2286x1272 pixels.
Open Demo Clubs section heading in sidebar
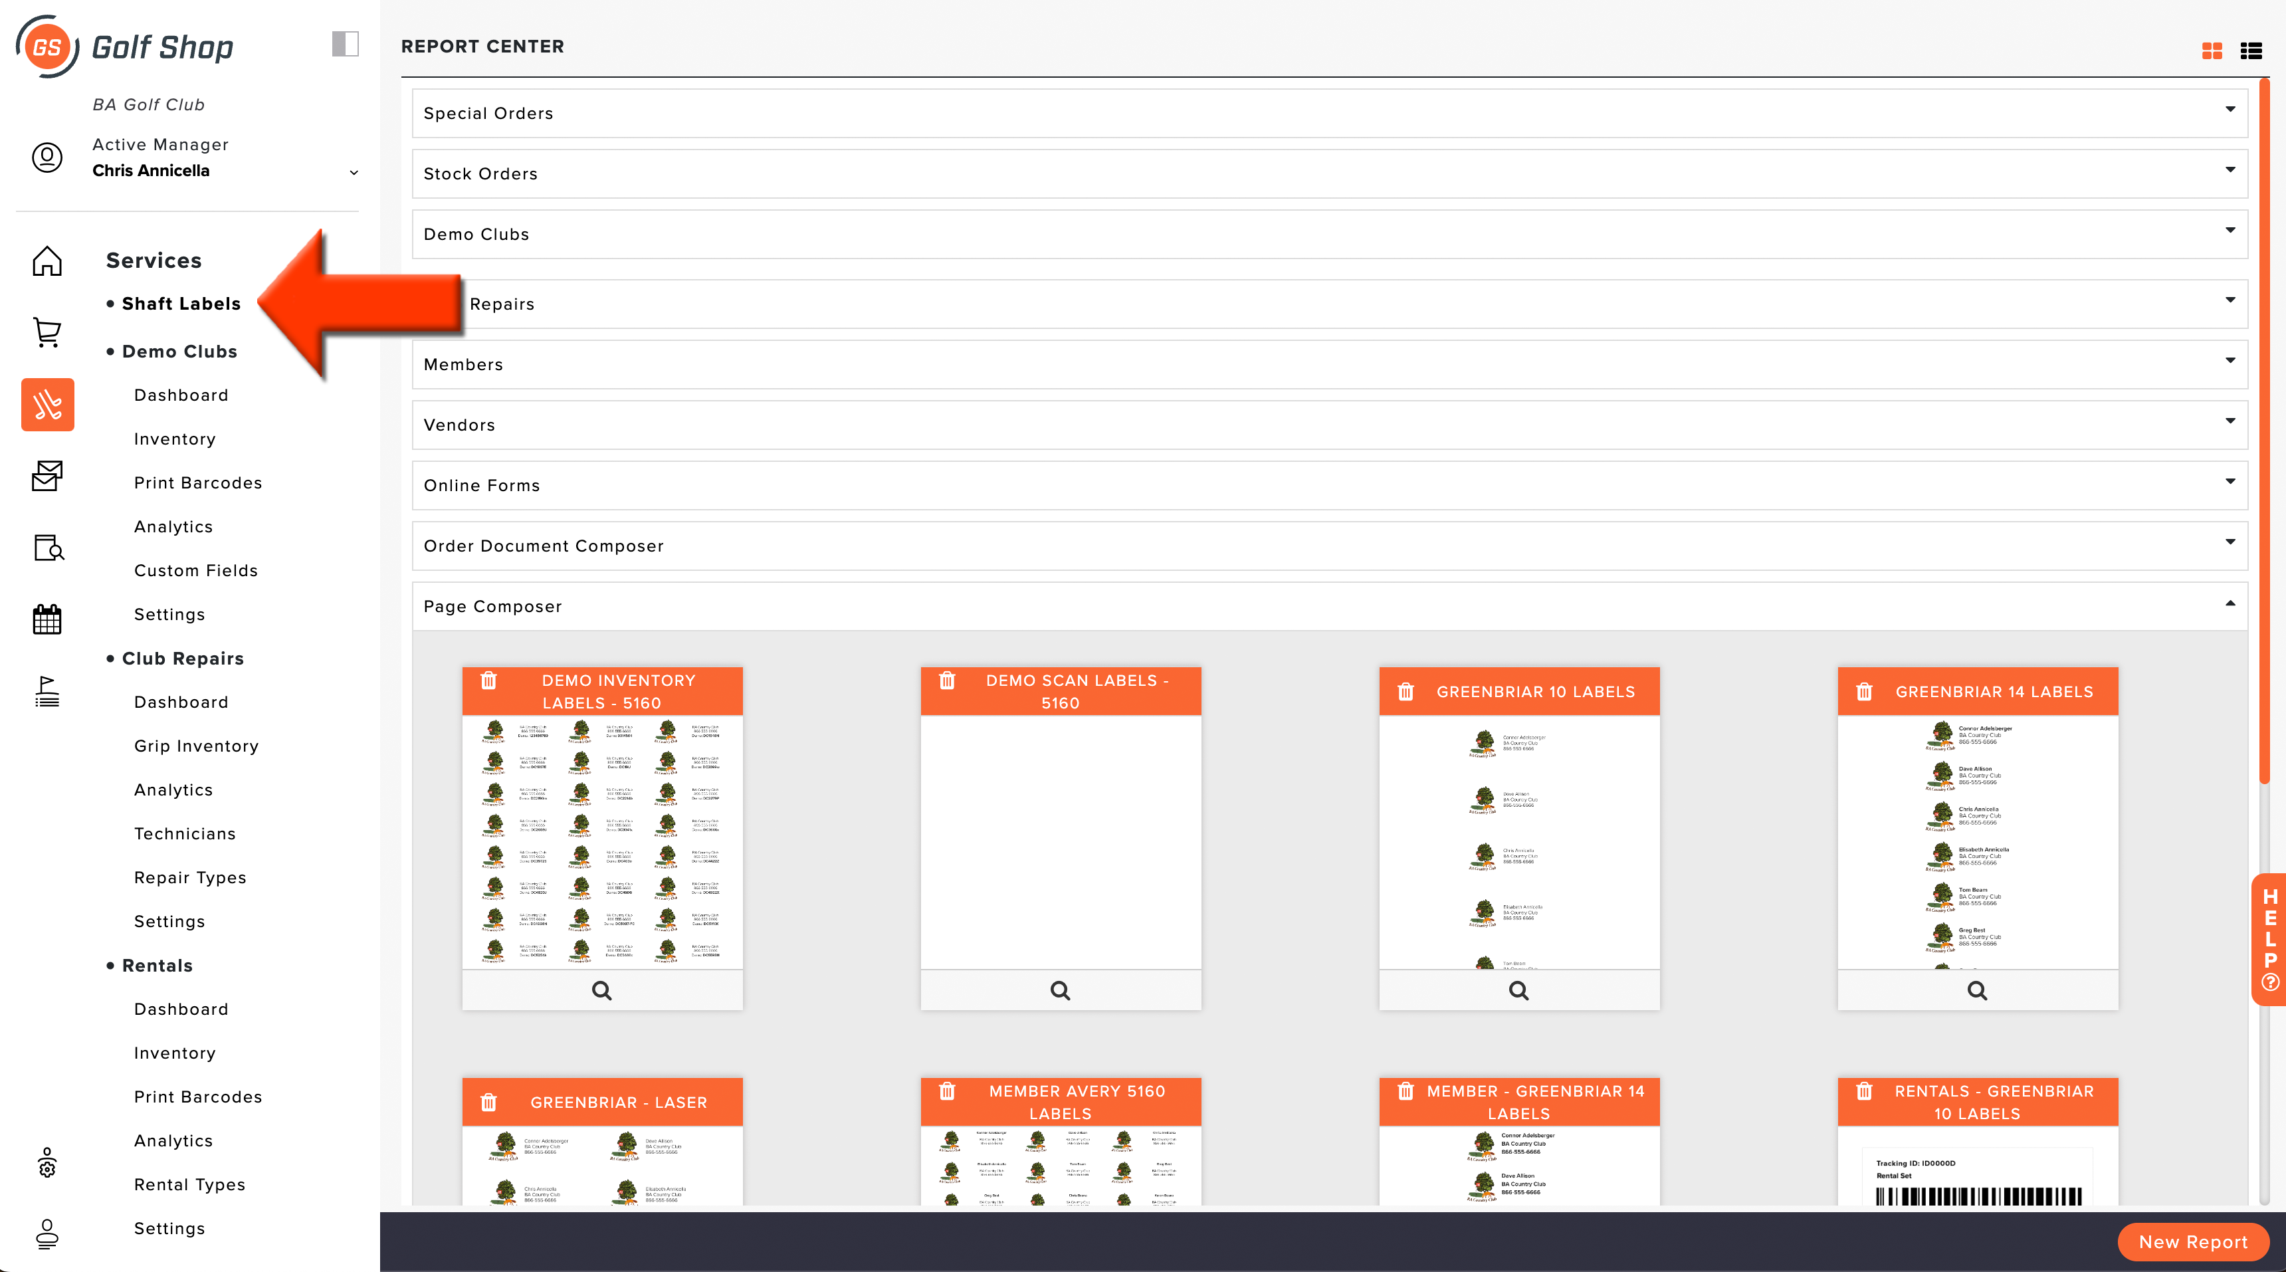(x=179, y=352)
